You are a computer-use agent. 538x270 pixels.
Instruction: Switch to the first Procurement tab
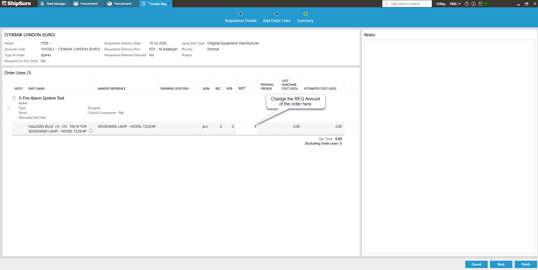click(x=88, y=4)
